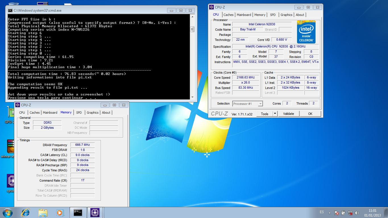Screen dimensions: 388x218
Task: Click the Tools button in CPU-Z
Action: [x=265, y=114]
